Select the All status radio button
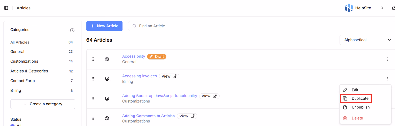 pyautogui.click(x=13, y=125)
